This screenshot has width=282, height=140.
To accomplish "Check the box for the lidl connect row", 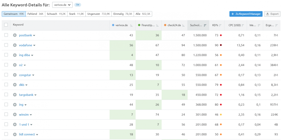I will [x=6, y=134].
